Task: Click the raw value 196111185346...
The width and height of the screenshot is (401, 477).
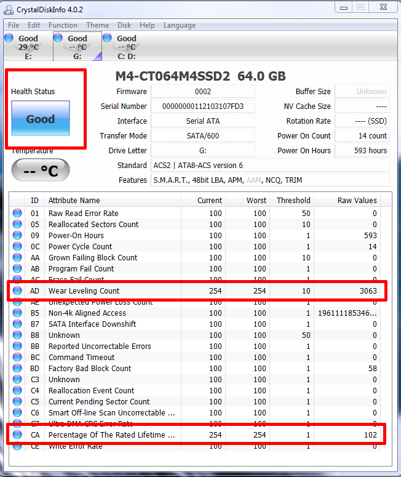Action: [x=347, y=313]
